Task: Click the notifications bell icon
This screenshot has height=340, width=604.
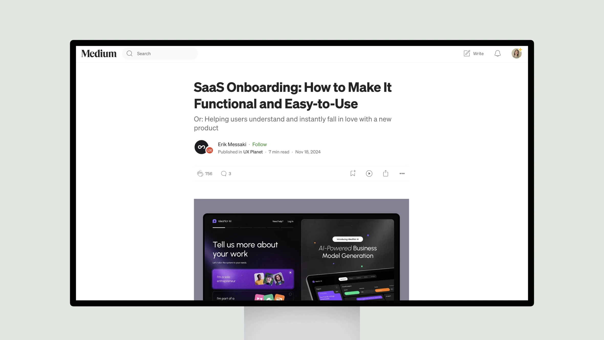Action: [x=497, y=53]
